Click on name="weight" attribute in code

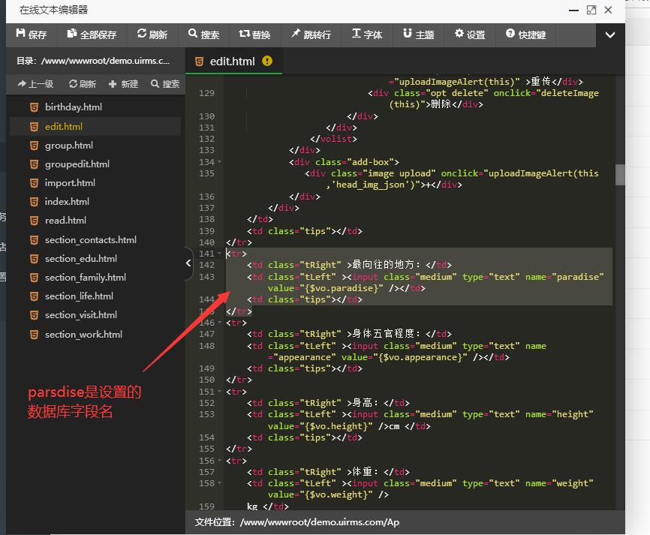point(559,483)
